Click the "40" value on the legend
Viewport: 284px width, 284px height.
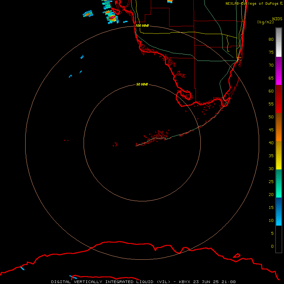coord(271,143)
